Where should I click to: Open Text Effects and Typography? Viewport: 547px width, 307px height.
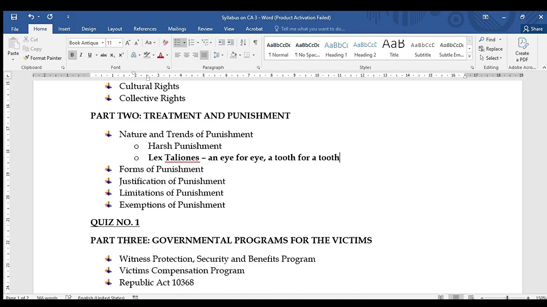pyautogui.click(x=134, y=55)
